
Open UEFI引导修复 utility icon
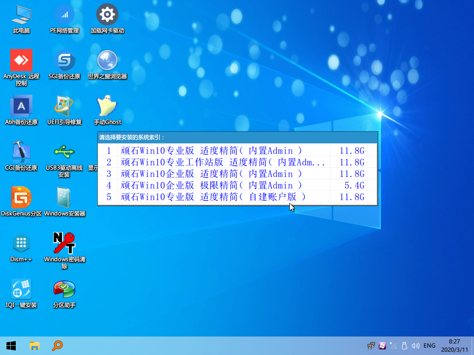point(64,106)
